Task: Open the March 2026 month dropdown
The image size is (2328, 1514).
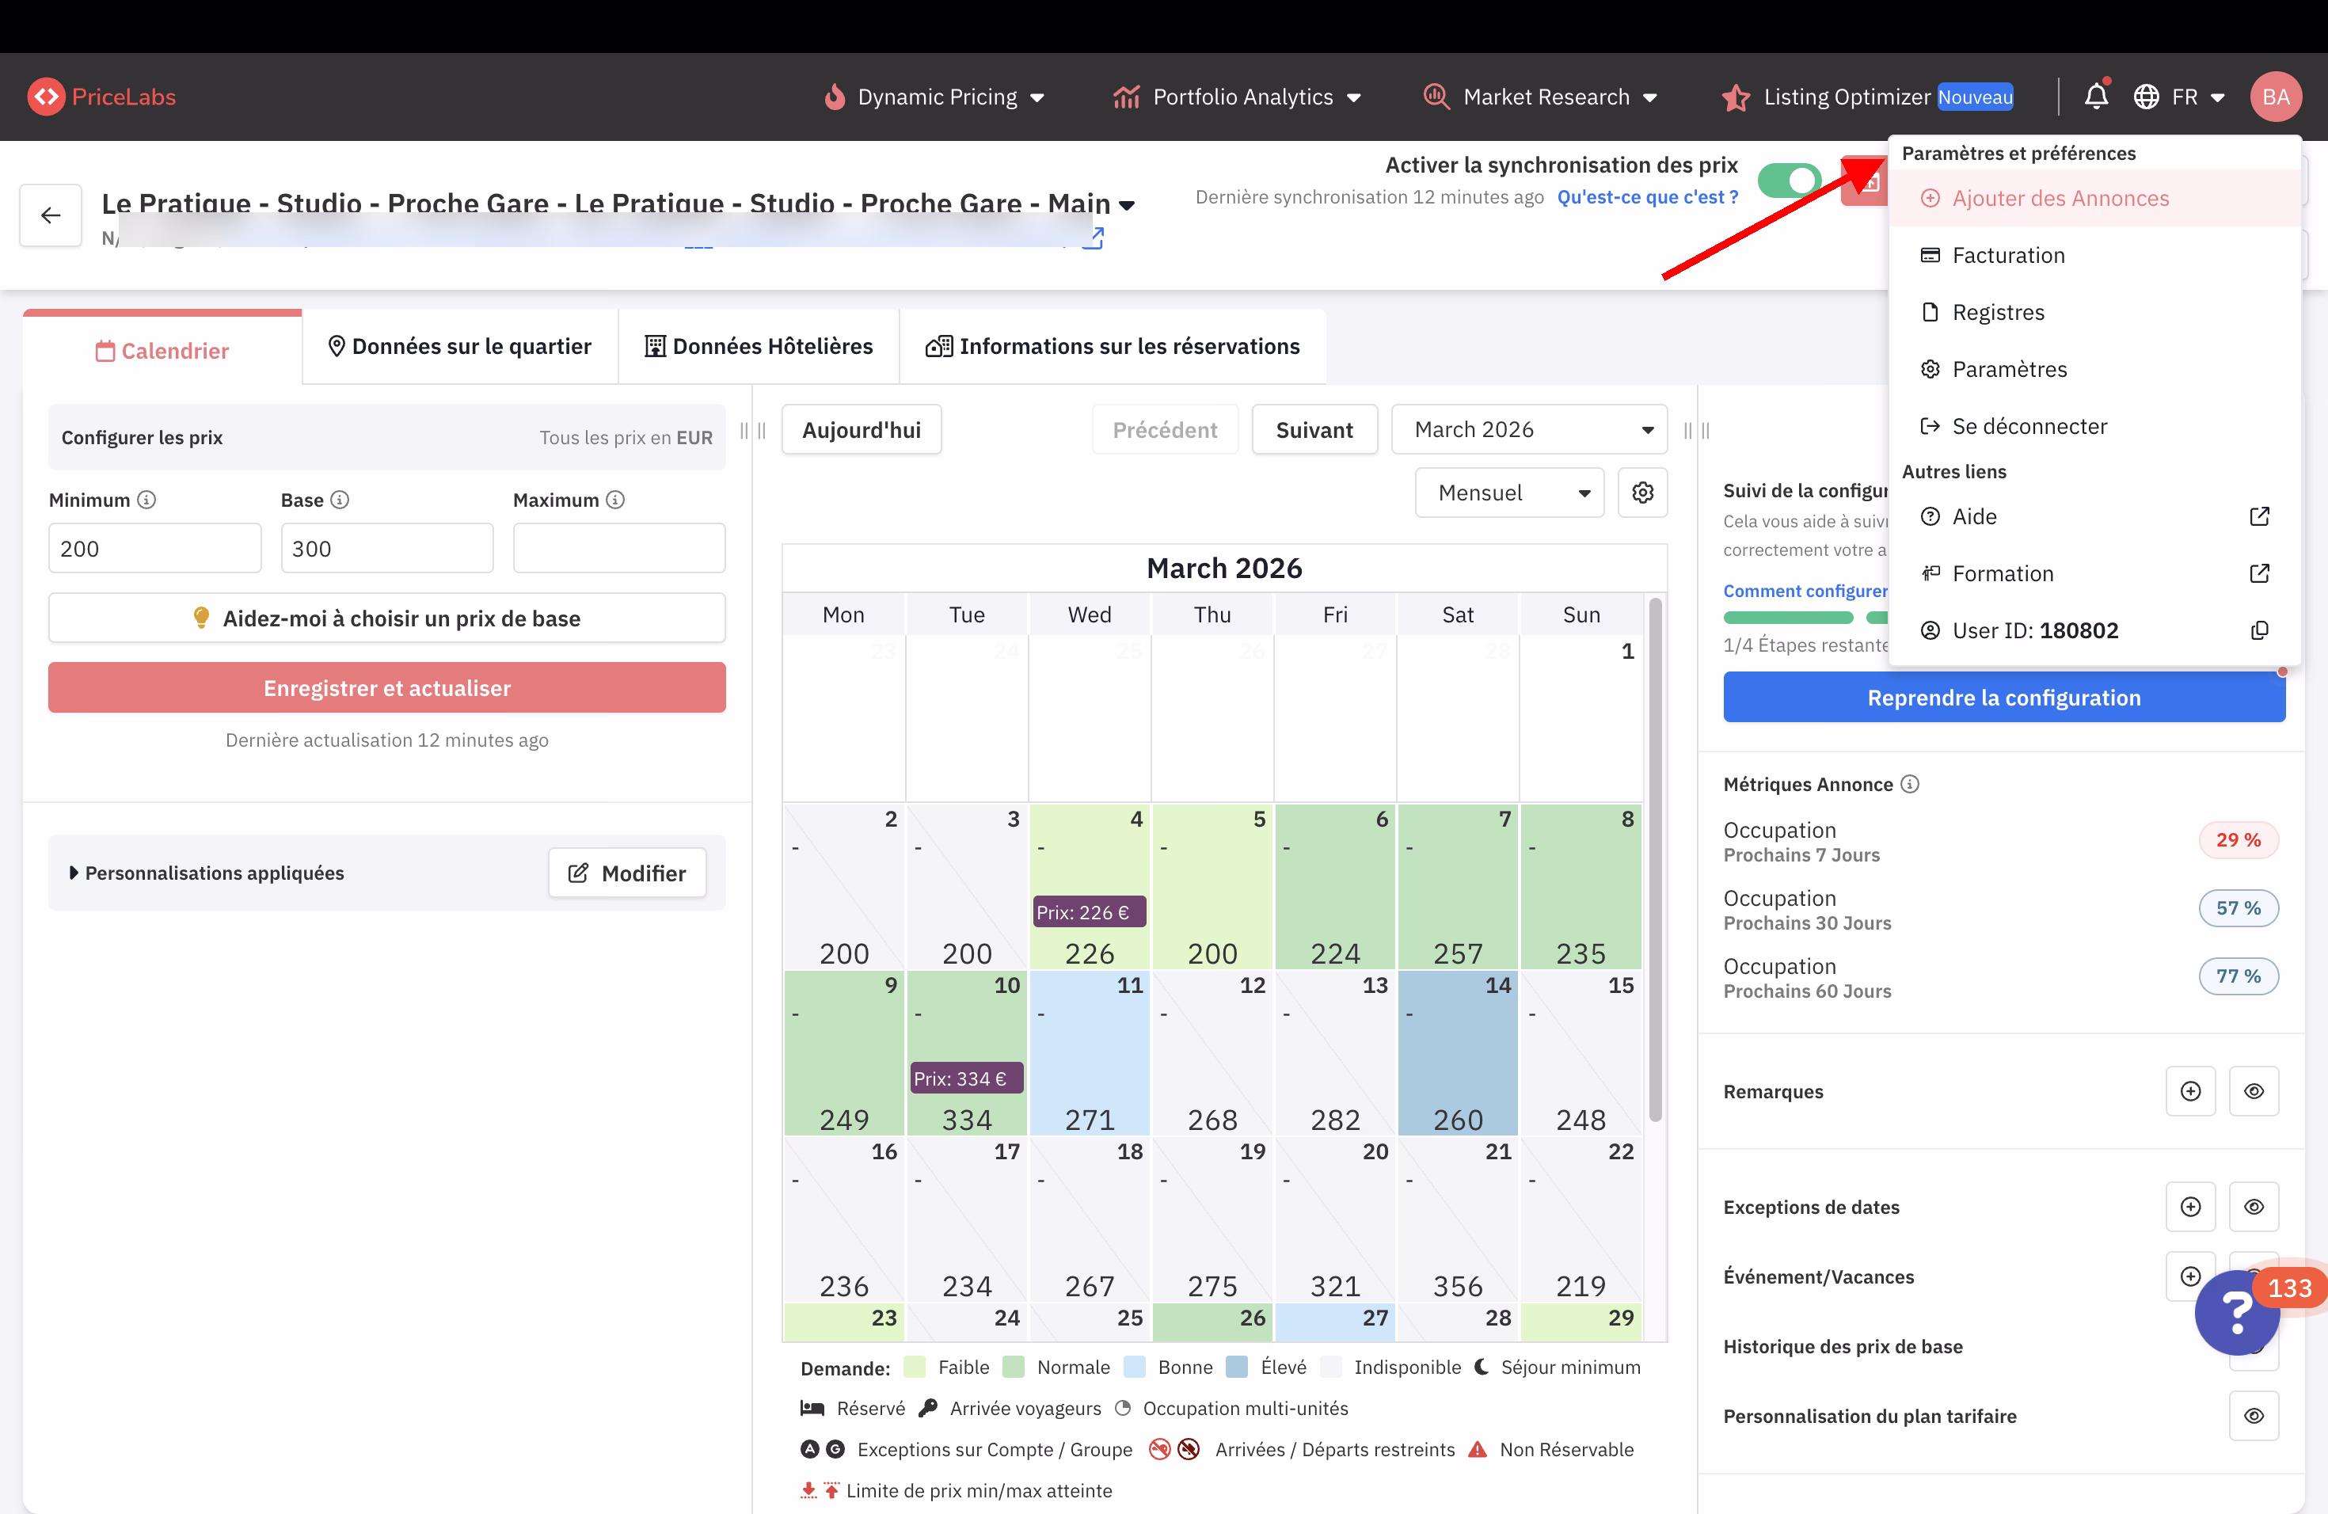Action: (x=1529, y=430)
